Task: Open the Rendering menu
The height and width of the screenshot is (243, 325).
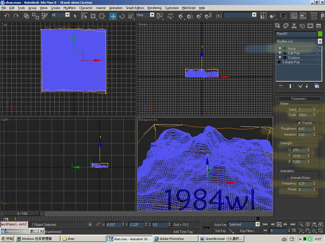Action: 155,8
